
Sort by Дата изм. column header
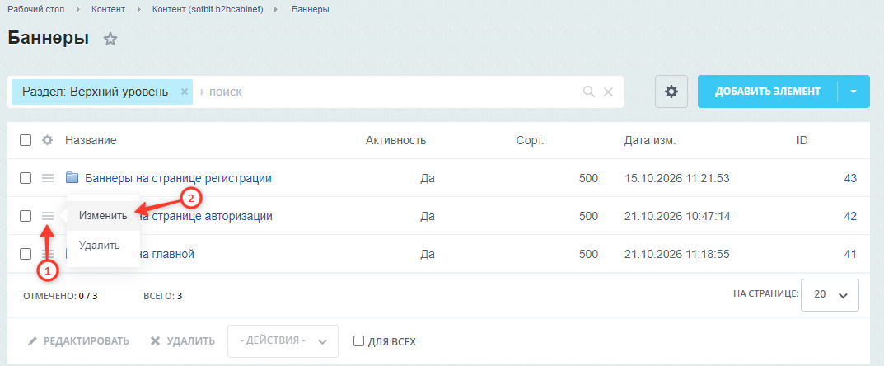click(x=650, y=140)
